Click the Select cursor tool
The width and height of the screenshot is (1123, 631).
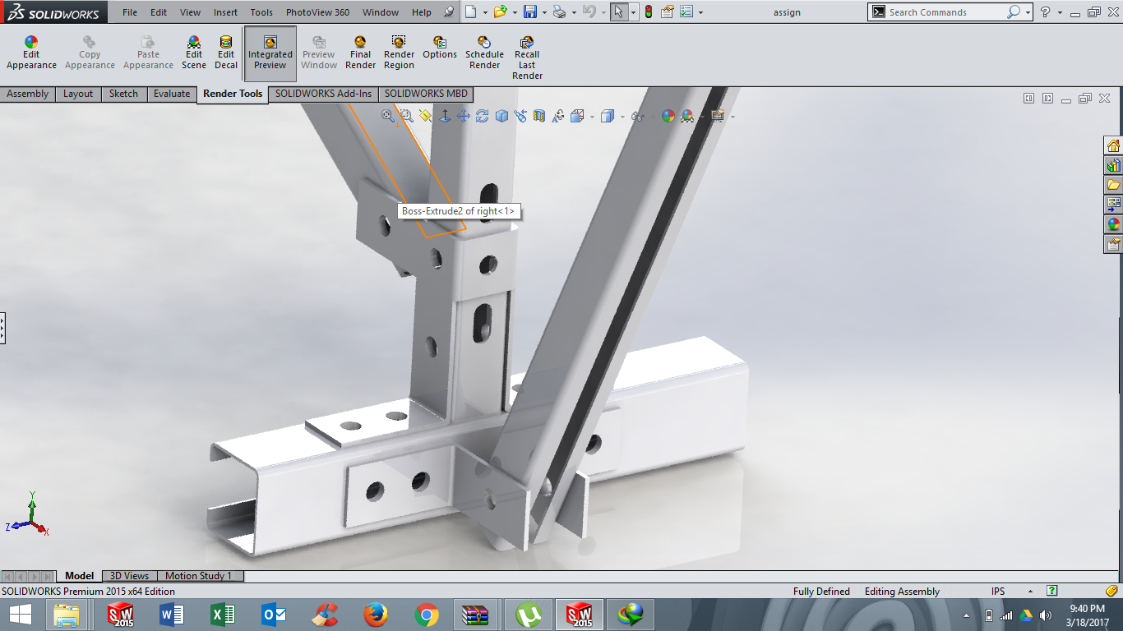coord(619,12)
